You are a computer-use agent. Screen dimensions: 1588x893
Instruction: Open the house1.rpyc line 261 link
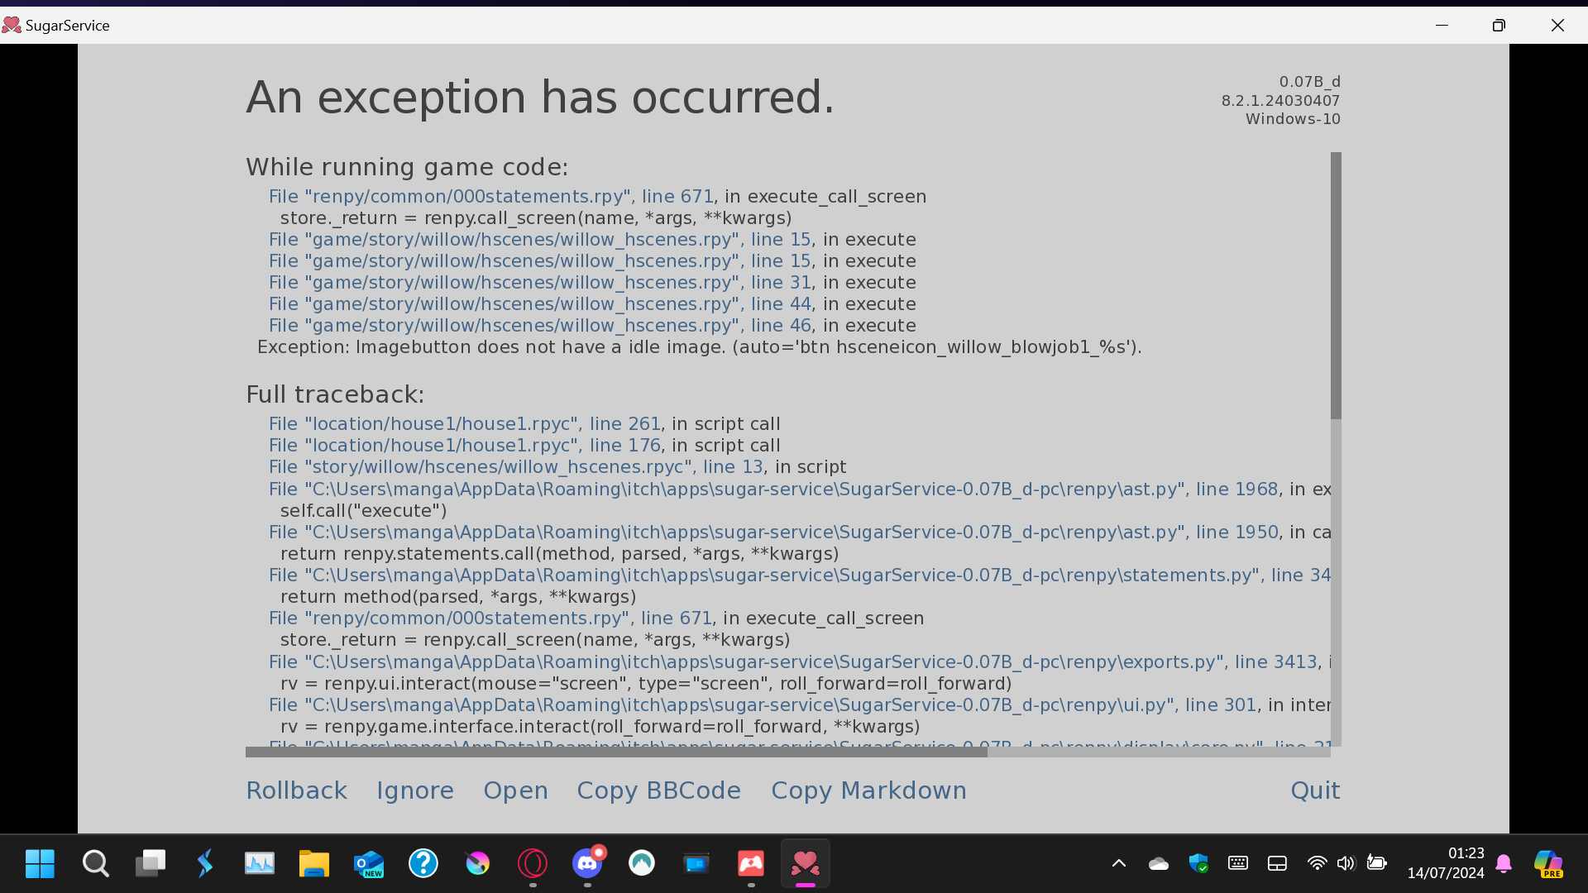(x=465, y=424)
